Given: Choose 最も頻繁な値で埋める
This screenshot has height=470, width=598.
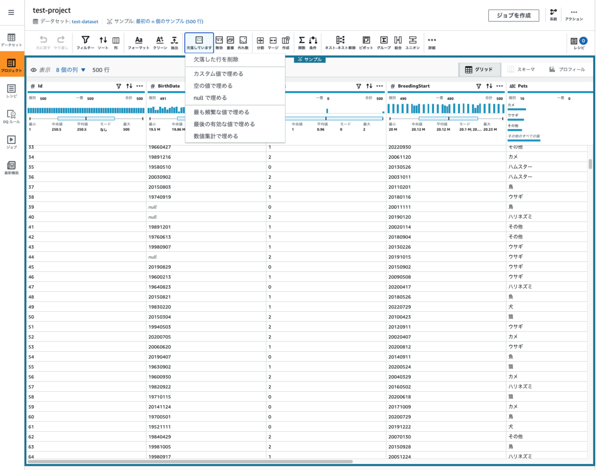Looking at the screenshot, I should (235, 112).
